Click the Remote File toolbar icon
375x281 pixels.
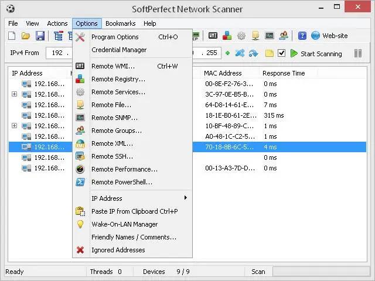[x=255, y=36]
